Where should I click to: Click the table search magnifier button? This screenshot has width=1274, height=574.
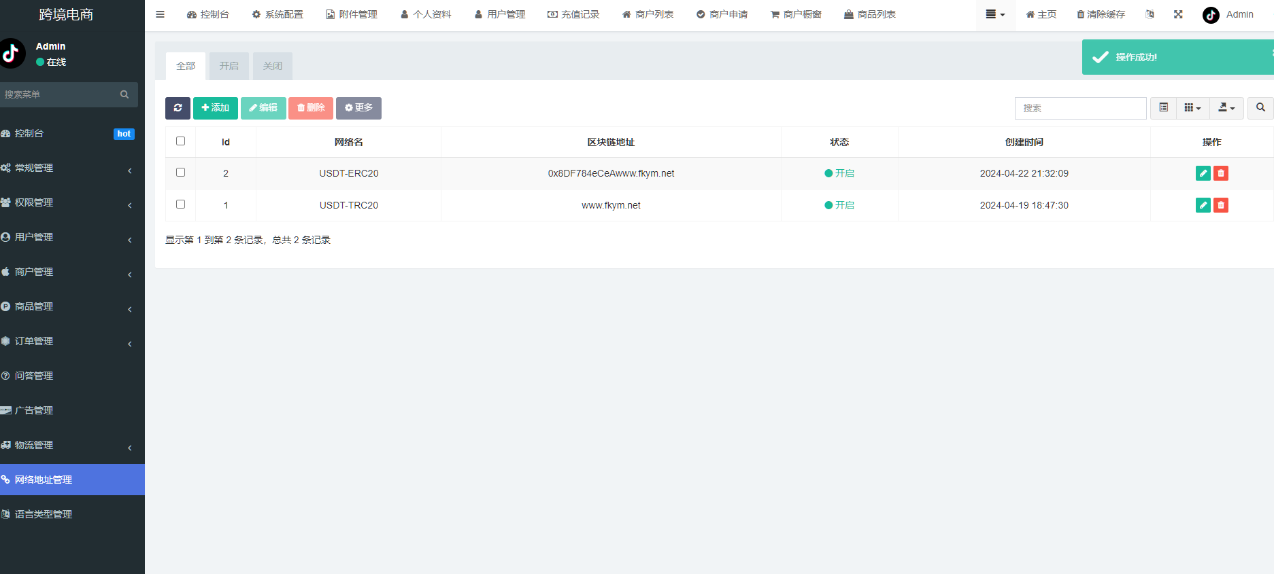coord(1260,108)
